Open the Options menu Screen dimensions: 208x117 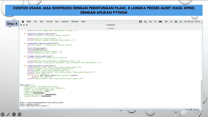pos(65,21)
